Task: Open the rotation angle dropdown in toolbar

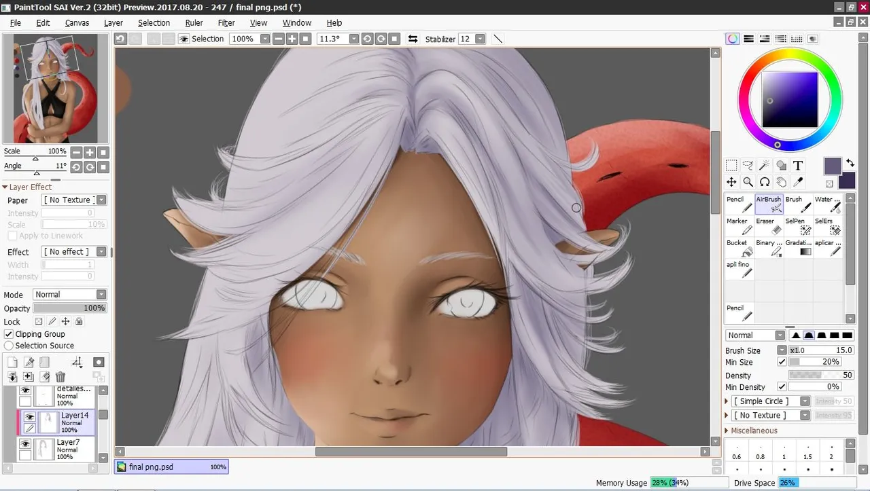Action: coord(353,39)
